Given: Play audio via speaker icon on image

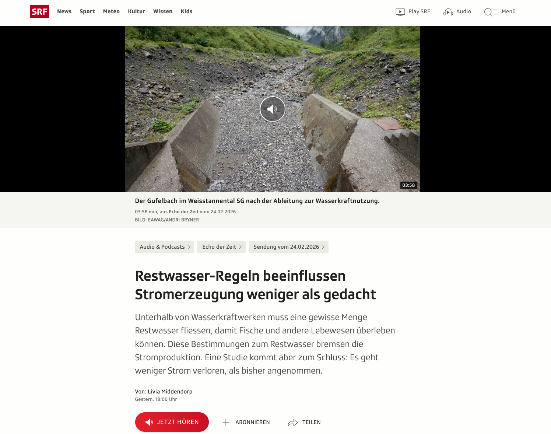Looking at the screenshot, I should pos(273,109).
